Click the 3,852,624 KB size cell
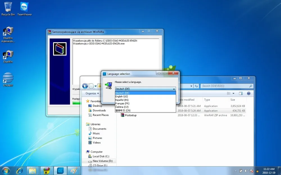Viewport: 281px width, 175px height. 238,106
